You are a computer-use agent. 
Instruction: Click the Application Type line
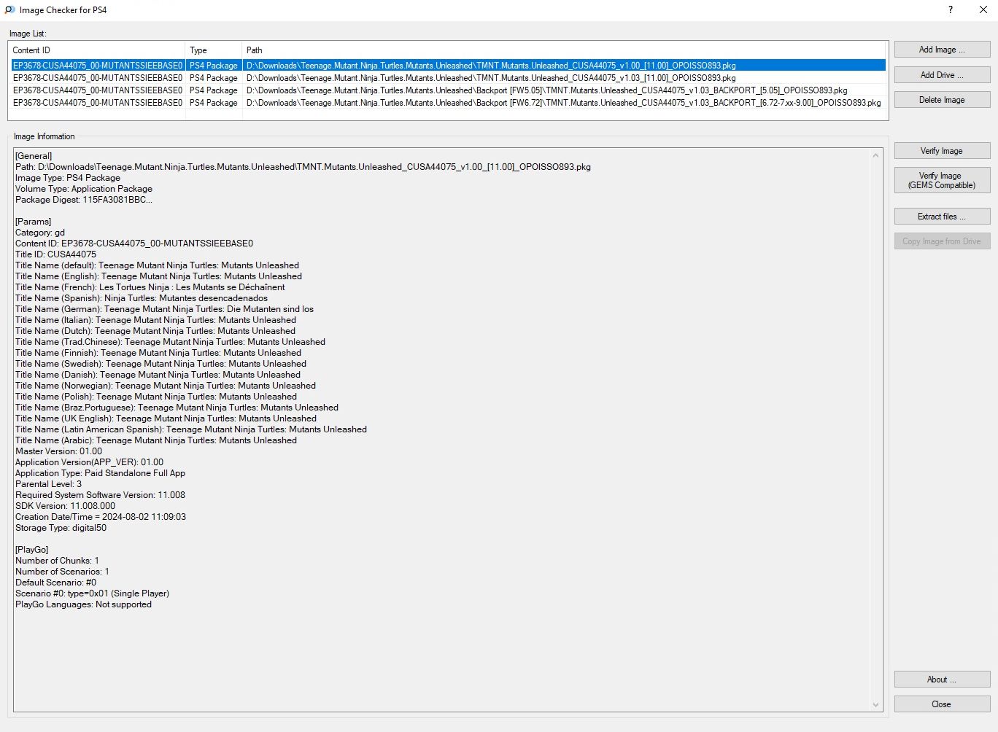click(100, 473)
